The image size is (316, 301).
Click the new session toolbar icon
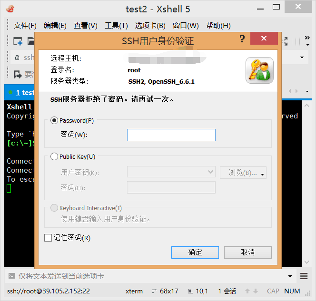point(18,41)
